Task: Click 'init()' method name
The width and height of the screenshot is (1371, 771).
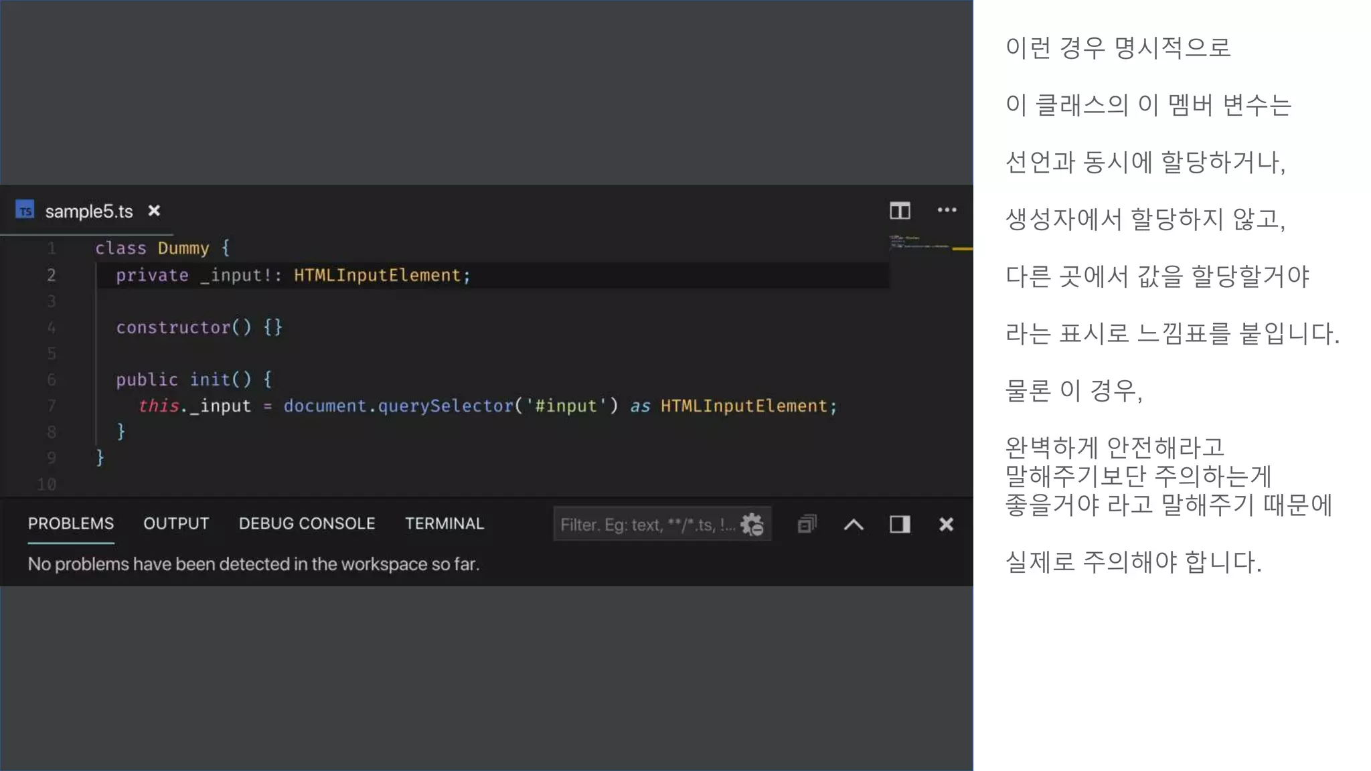Action: click(221, 379)
